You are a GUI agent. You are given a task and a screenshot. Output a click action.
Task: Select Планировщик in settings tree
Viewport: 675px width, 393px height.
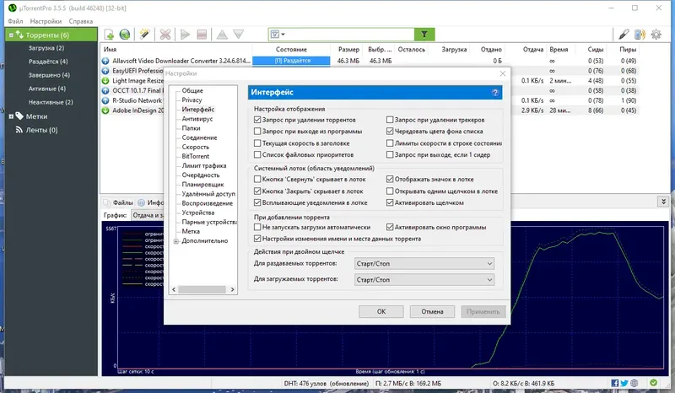[x=202, y=184]
